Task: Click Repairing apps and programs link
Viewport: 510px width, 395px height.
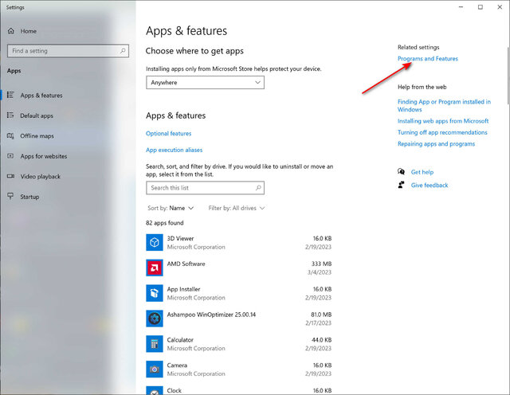Action: pyautogui.click(x=436, y=144)
